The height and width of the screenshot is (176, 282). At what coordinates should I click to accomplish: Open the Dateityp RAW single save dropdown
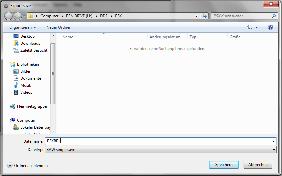161,149
